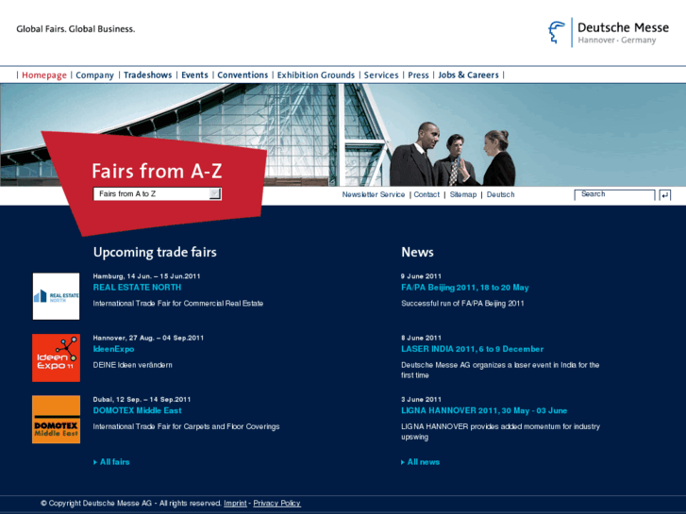Switch language via the Deutsch link
This screenshot has width=686, height=514.
click(500, 194)
